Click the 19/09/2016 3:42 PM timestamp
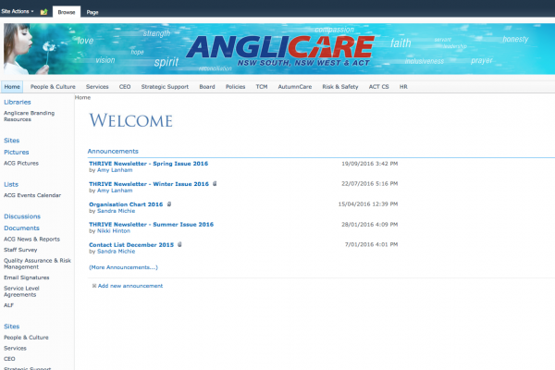The height and width of the screenshot is (370, 555). point(369,164)
